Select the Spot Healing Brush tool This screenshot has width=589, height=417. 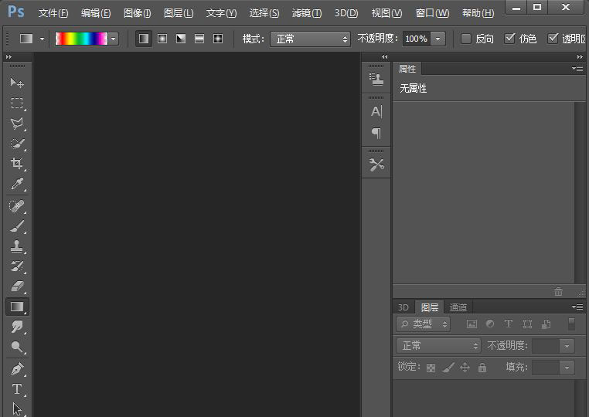click(17, 206)
